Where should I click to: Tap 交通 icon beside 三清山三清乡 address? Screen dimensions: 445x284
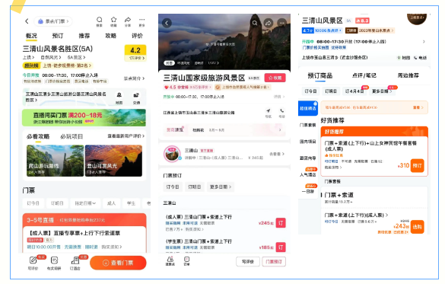click(x=136, y=95)
